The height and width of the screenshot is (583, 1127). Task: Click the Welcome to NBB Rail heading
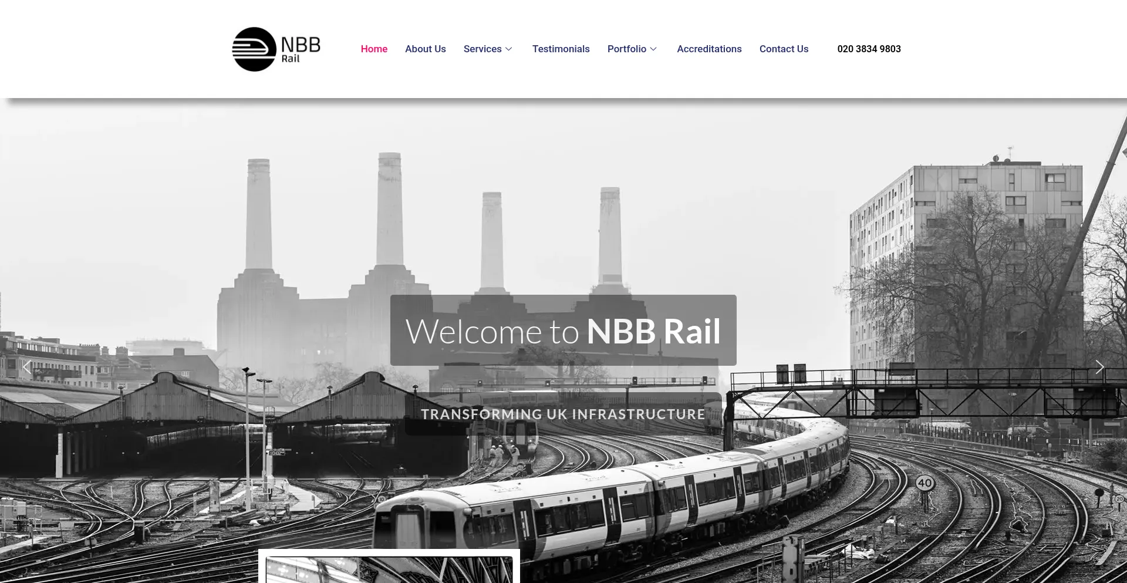(x=563, y=331)
